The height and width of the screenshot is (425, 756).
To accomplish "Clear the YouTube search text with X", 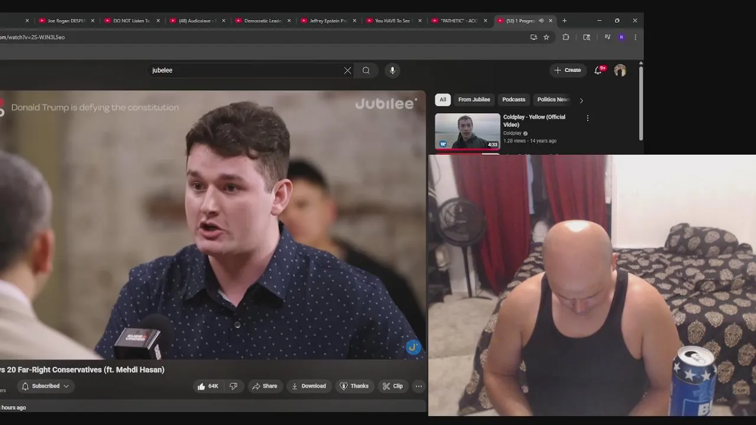I will (347, 70).
